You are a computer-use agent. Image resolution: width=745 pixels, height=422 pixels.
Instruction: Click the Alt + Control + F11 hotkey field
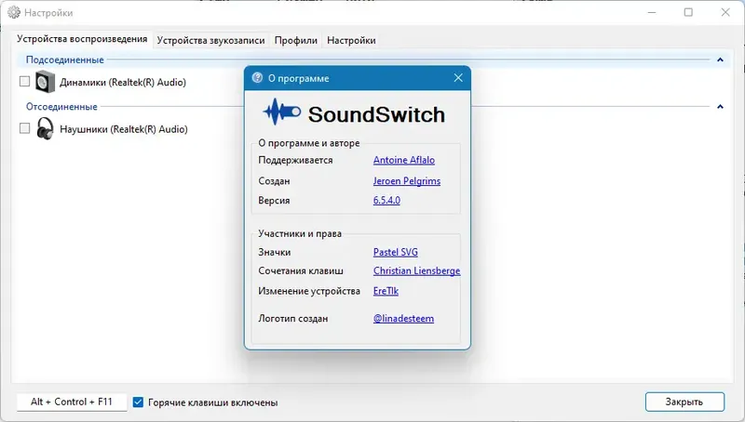(x=72, y=402)
